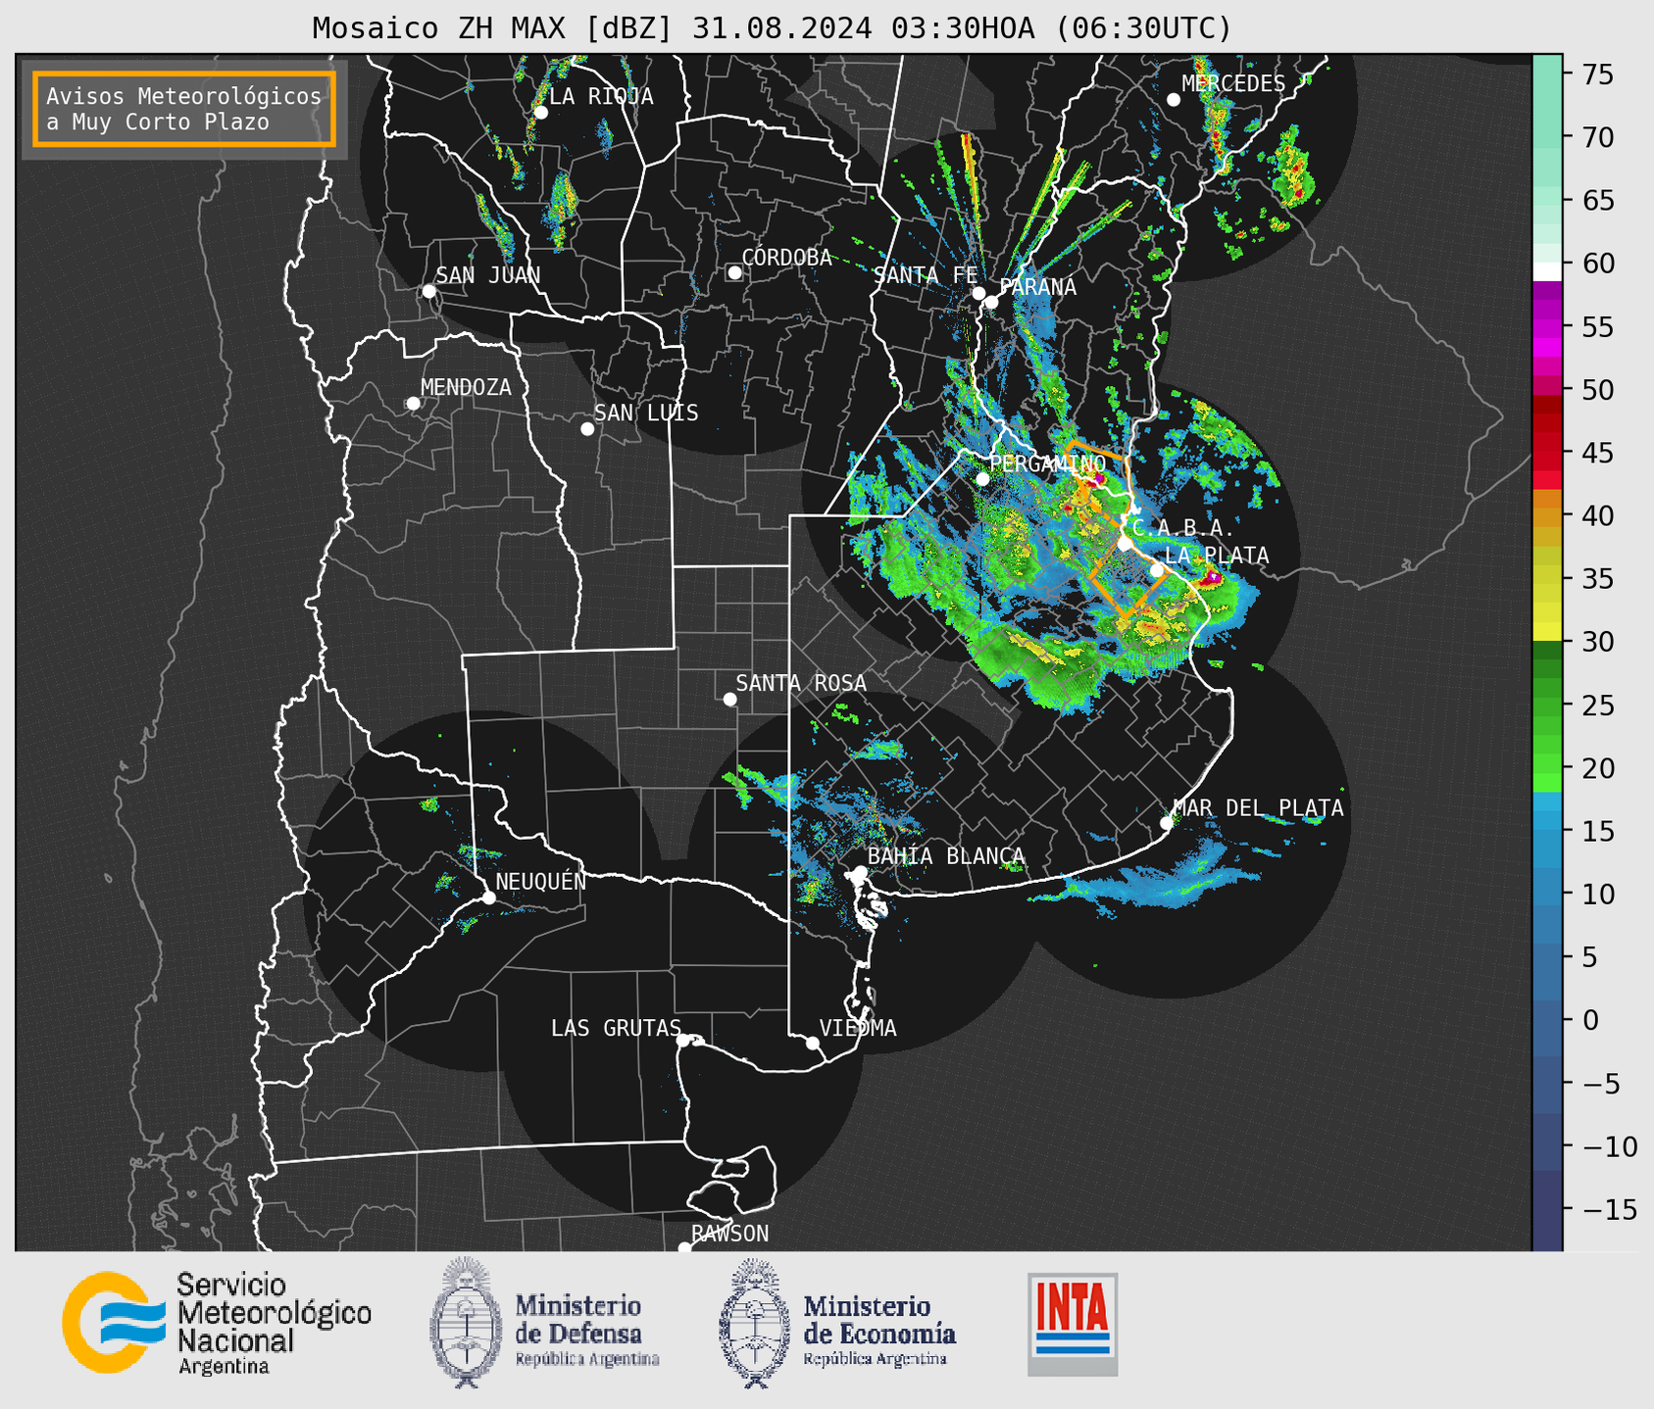
Task: Click the 30 dBZ yellow band on colorbar
Action: tap(1547, 633)
